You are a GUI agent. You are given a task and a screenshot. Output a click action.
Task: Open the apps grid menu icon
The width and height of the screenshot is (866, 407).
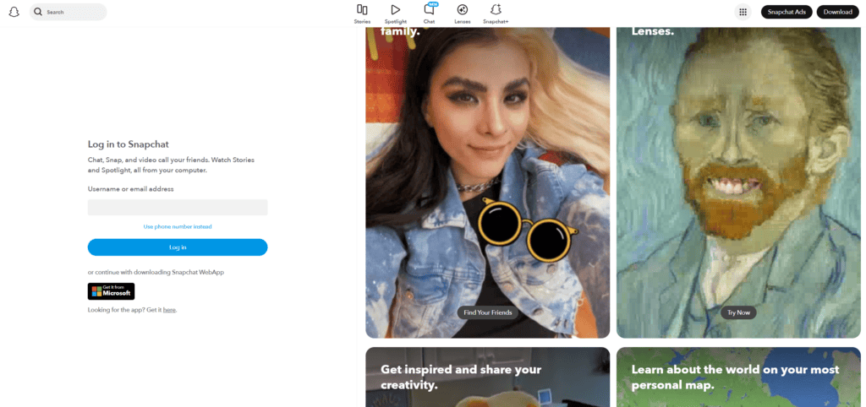point(743,12)
